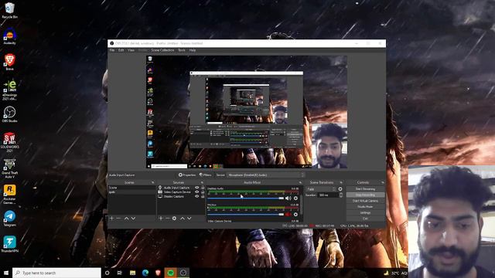495x278 pixels.
Task: Open File Explorer from the taskbar
Action: click(x=132, y=273)
